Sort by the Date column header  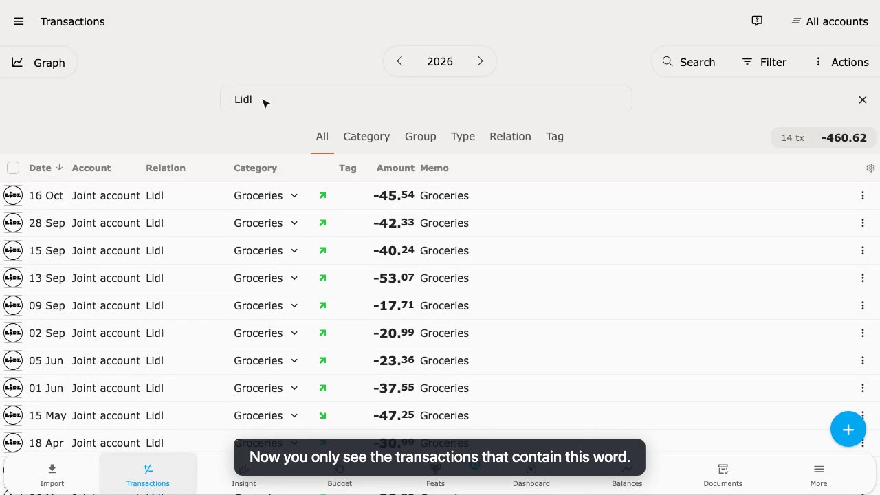tap(45, 168)
